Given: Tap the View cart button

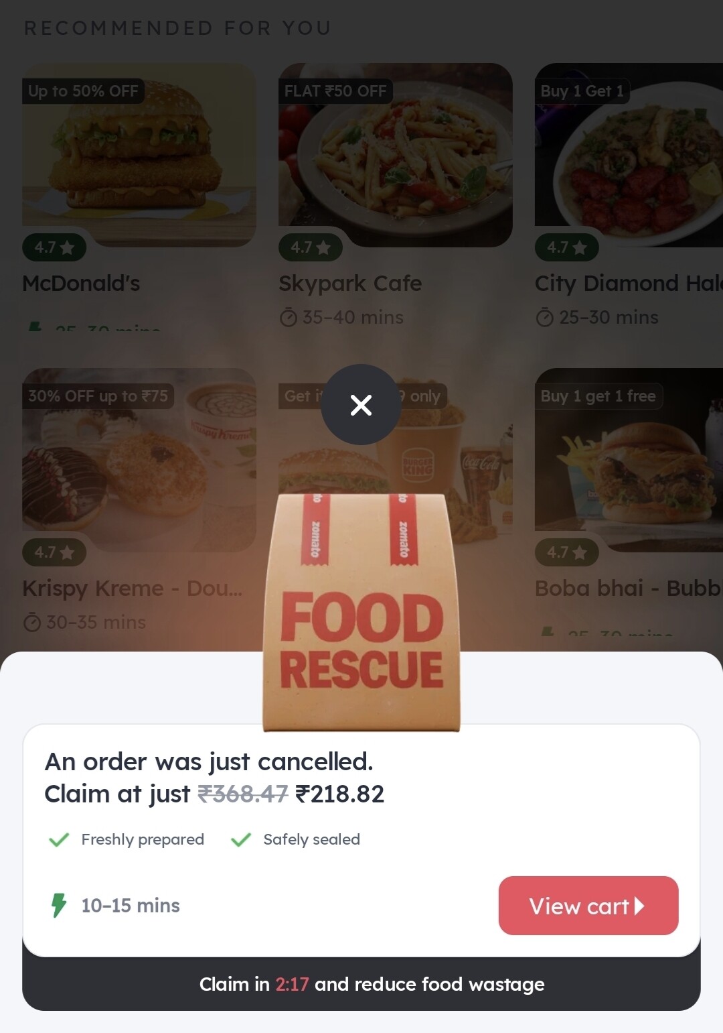Looking at the screenshot, I should (588, 906).
